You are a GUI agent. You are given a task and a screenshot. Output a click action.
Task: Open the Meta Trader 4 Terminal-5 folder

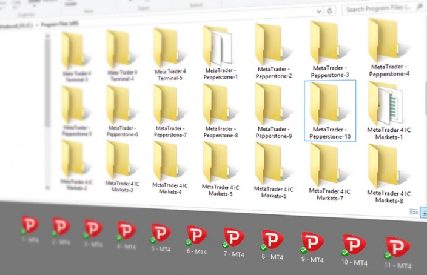170,55
